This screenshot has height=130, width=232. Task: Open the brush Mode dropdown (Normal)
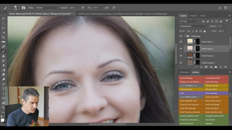tap(47, 8)
